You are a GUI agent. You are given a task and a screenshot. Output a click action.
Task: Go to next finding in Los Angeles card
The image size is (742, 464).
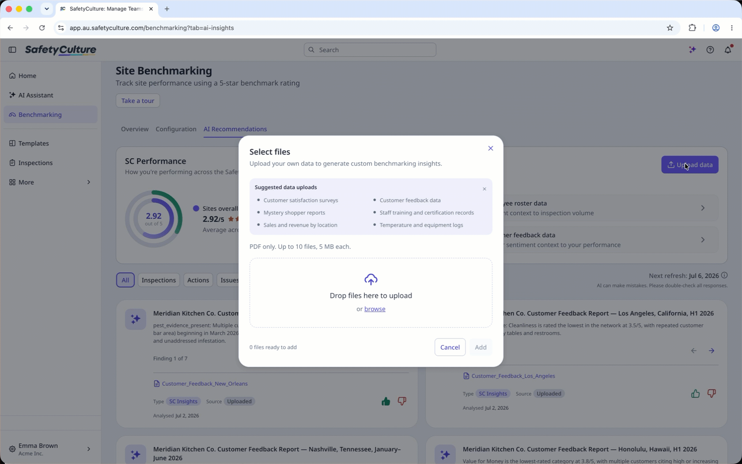[x=712, y=351]
